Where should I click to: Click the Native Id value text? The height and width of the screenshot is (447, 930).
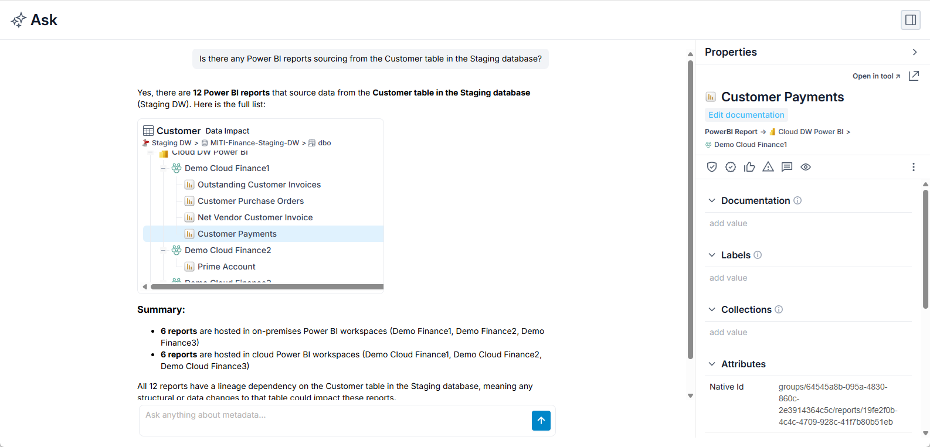point(838,404)
